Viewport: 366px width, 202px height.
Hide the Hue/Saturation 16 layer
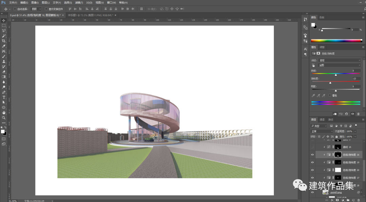pos(312,155)
